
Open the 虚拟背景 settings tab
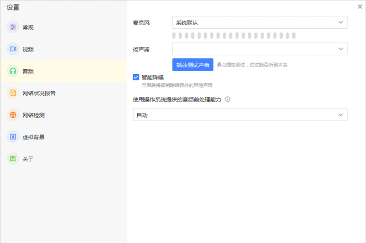[x=33, y=137]
